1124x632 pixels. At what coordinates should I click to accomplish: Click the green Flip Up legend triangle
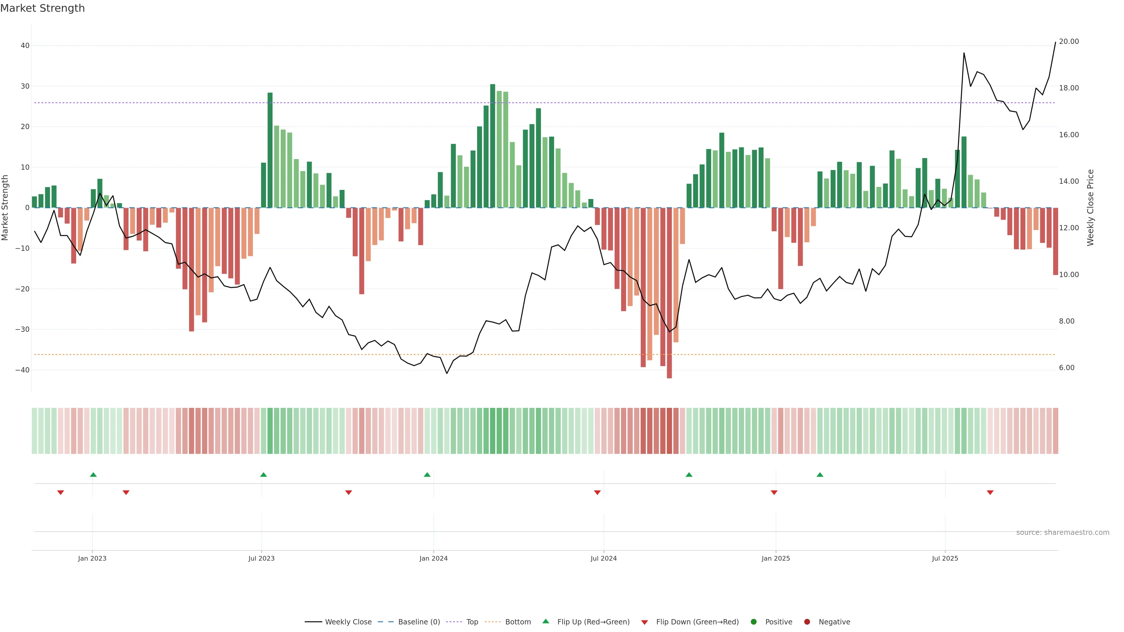tap(545, 621)
